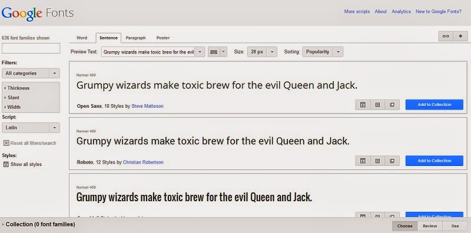This screenshot has height=233, width=471.
Task: Click the third bold condensed sample sentence
Action: [194, 198]
